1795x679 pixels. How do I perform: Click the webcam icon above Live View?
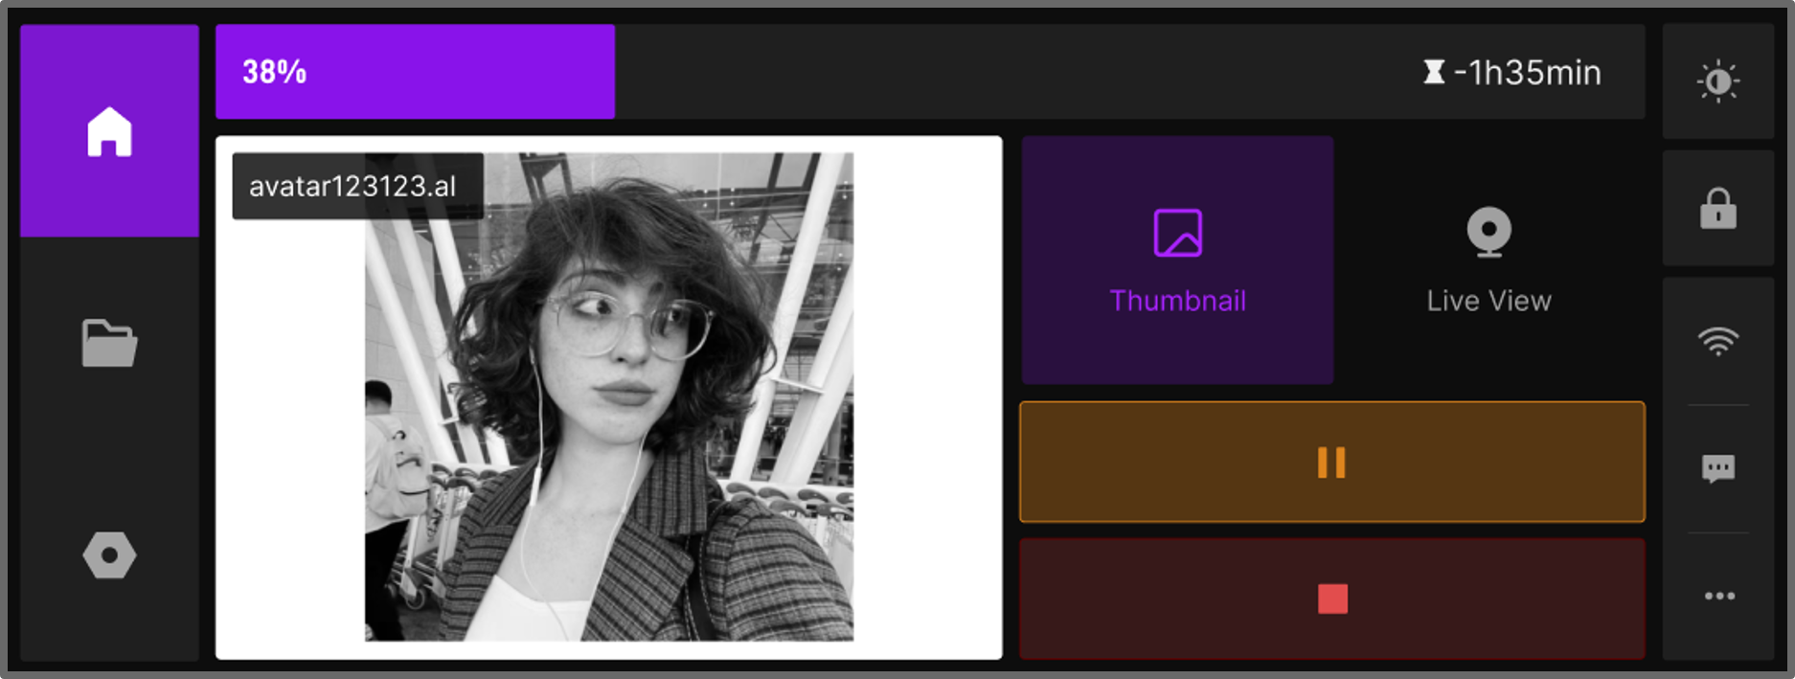1488,233
